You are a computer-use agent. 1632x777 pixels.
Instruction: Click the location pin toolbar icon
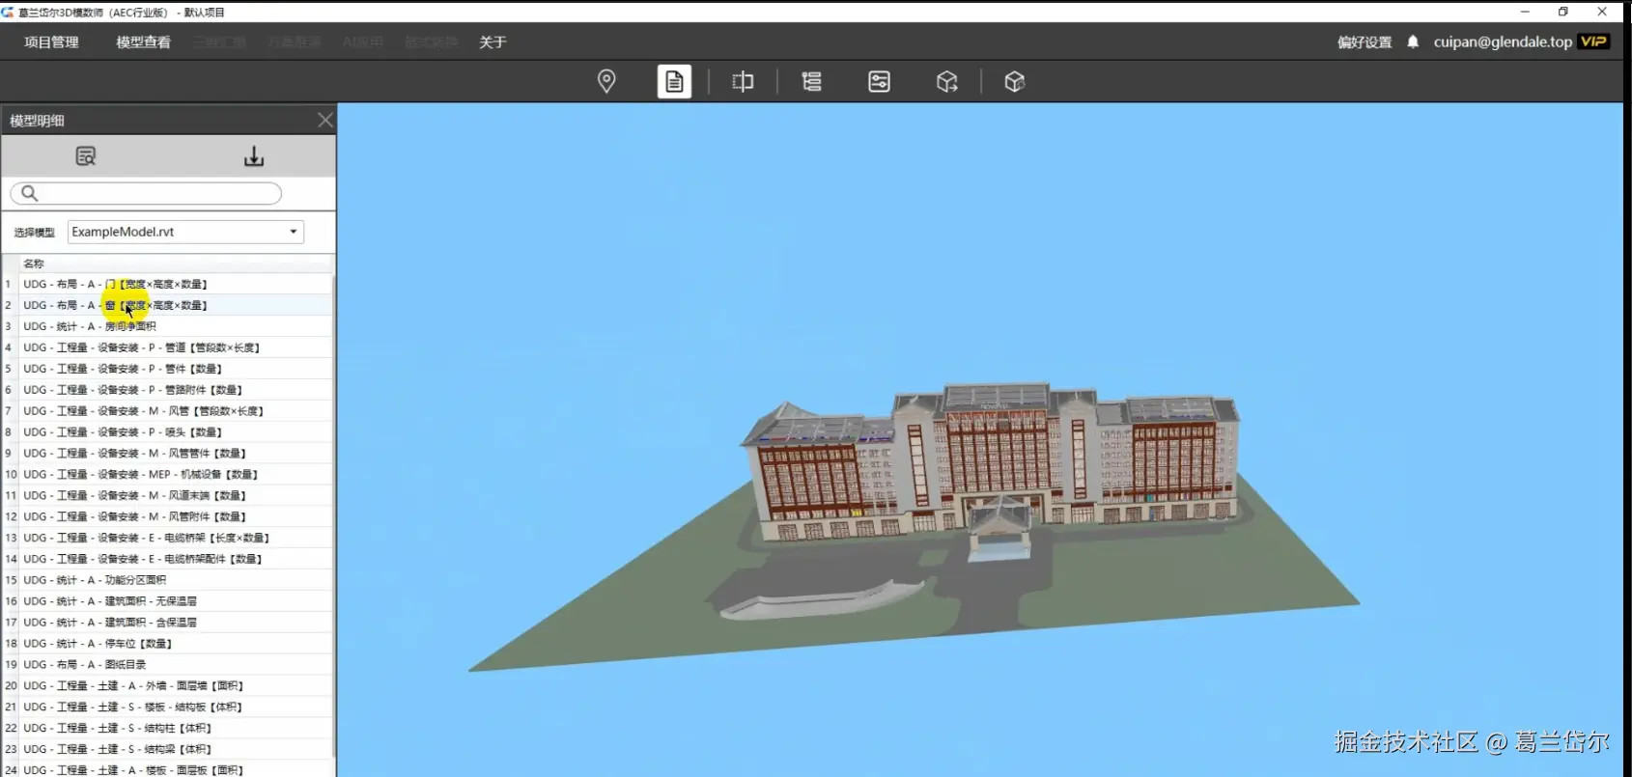pos(606,82)
